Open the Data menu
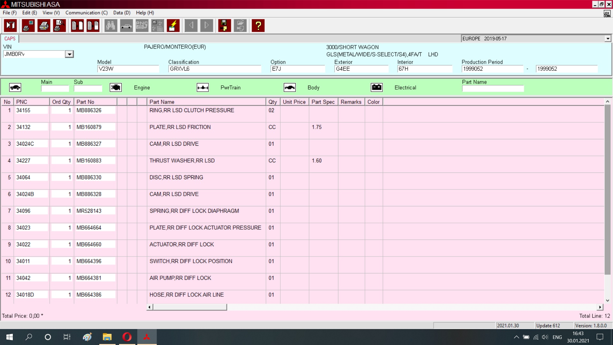This screenshot has height=345, width=613. (x=122, y=13)
